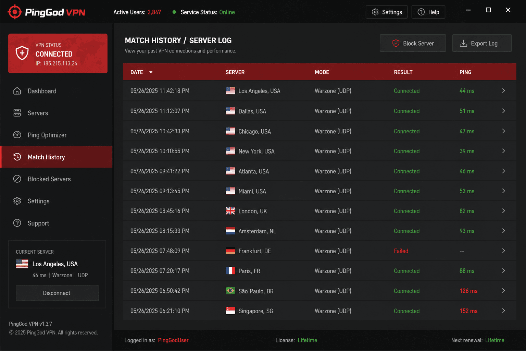Click the Brazil flag beside São Paulo
This screenshot has width=526, height=351.
point(230,291)
